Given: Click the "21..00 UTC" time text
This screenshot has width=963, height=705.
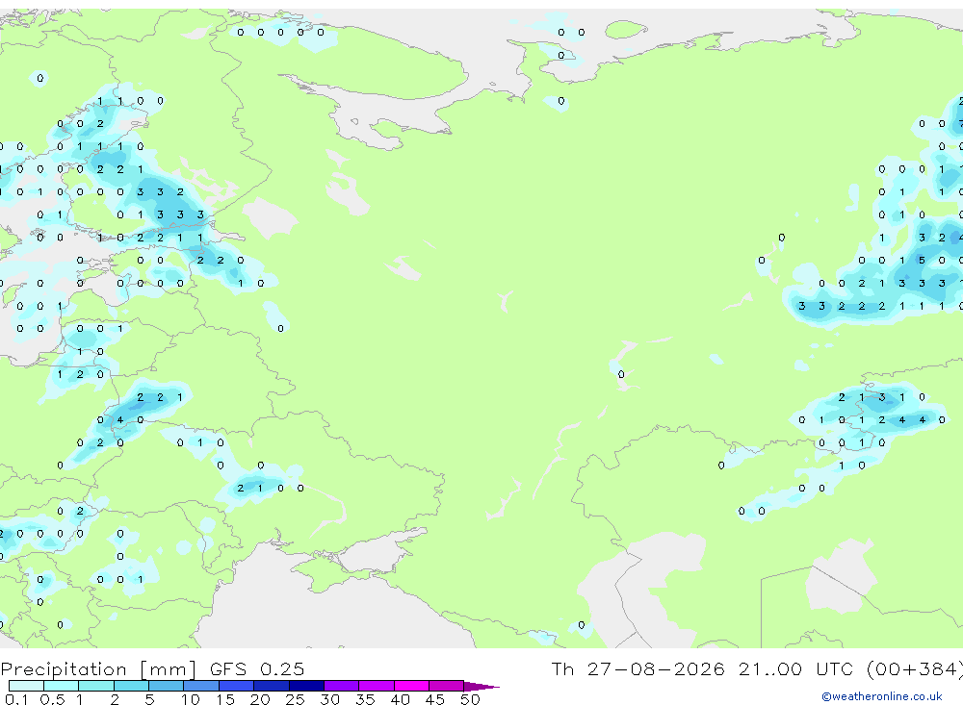Looking at the screenshot, I should [x=795, y=669].
